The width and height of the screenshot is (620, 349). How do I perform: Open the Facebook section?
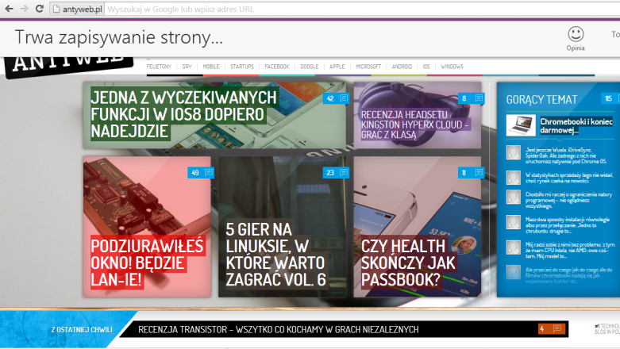click(277, 67)
